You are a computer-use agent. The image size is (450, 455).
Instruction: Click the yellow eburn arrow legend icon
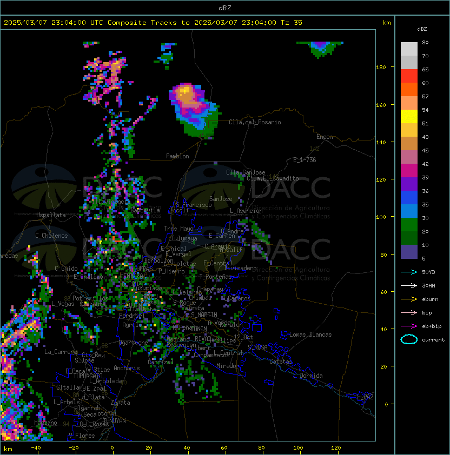coord(409,299)
